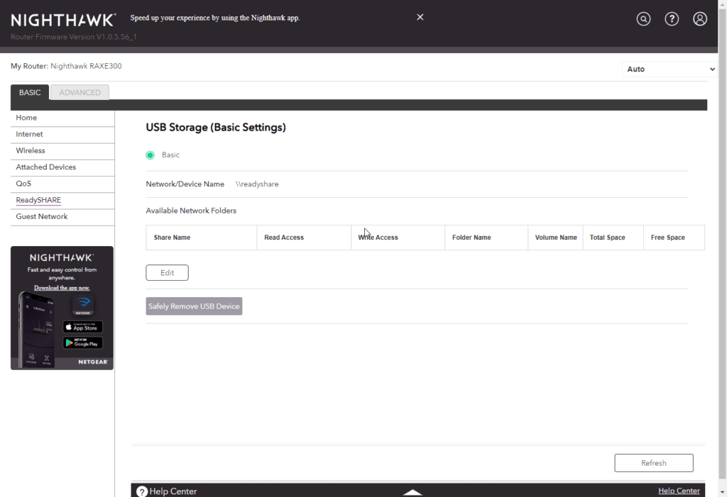The image size is (727, 497).
Task: Click the user account profile icon
Action: tap(700, 19)
